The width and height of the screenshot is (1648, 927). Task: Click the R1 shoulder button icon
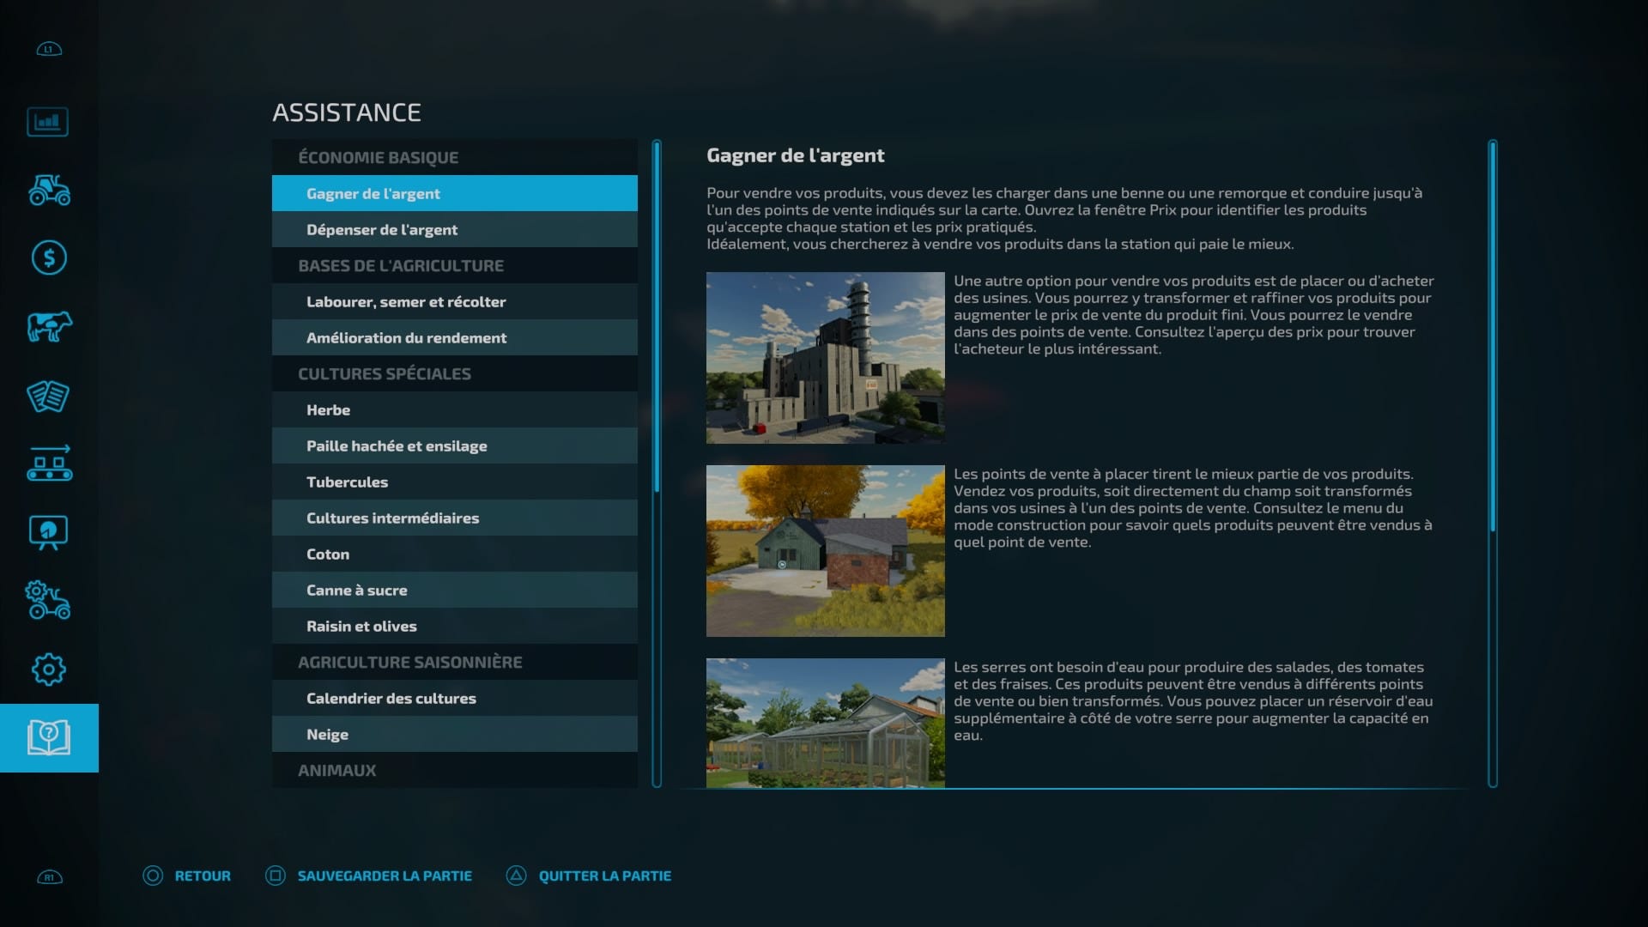pos(50,877)
